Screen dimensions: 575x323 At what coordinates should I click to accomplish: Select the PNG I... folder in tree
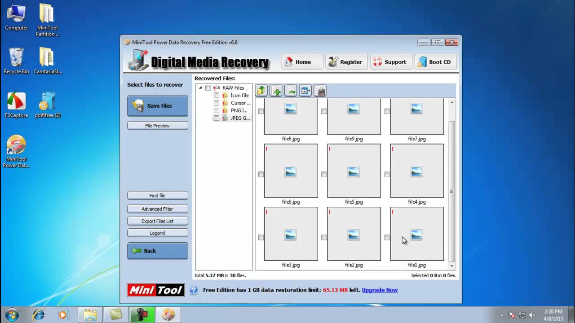coord(239,110)
